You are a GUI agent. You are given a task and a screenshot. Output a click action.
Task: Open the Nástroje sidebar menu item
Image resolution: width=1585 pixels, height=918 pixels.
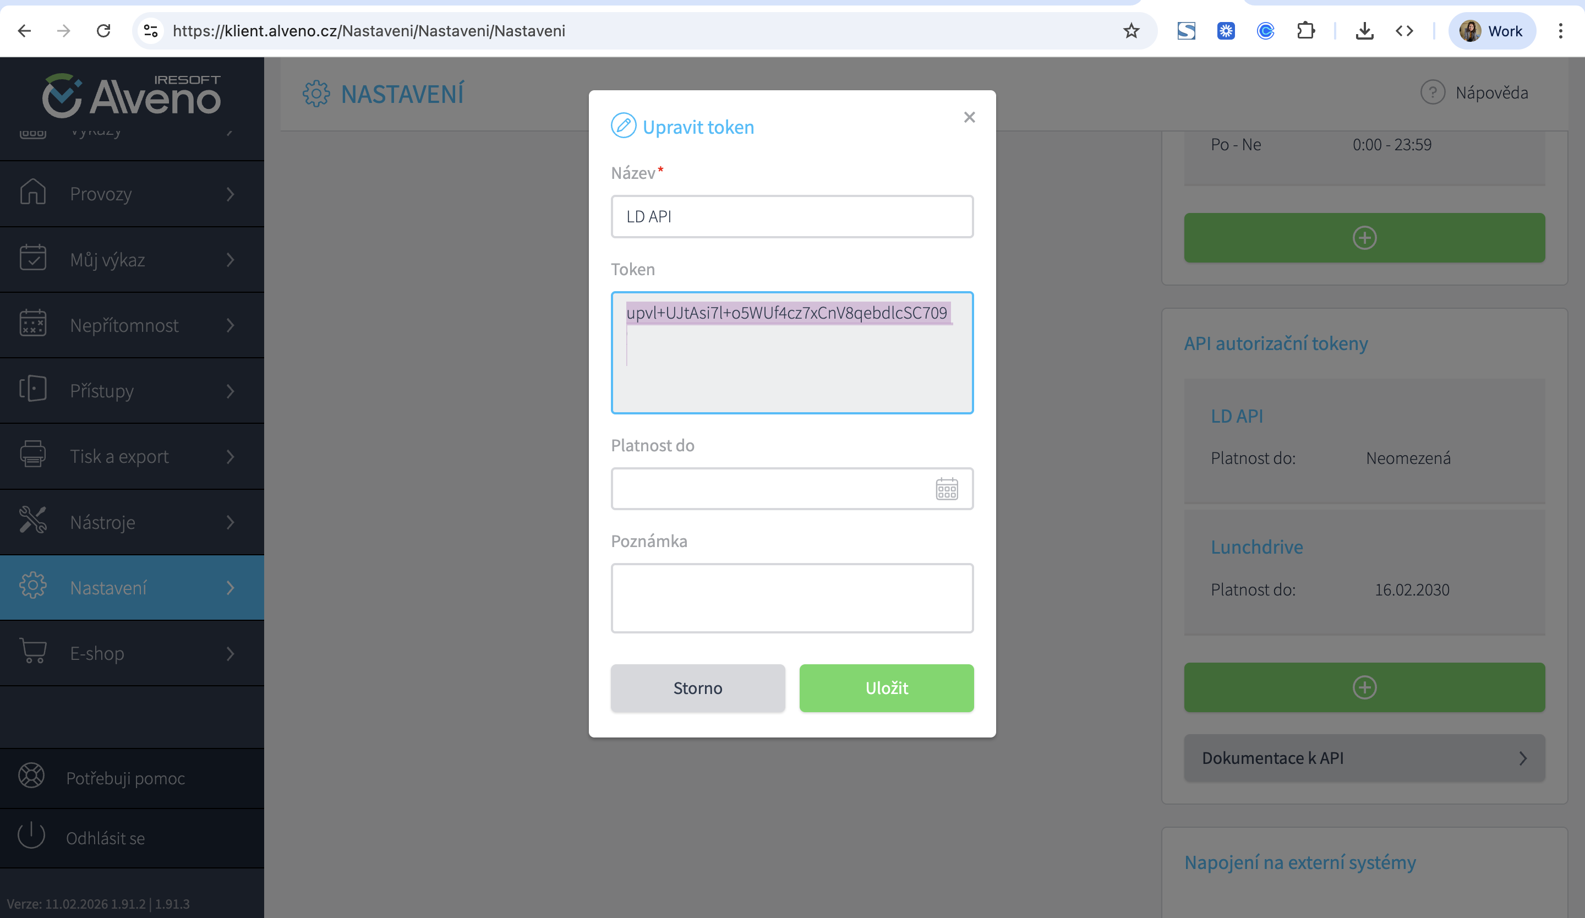pyautogui.click(x=102, y=522)
